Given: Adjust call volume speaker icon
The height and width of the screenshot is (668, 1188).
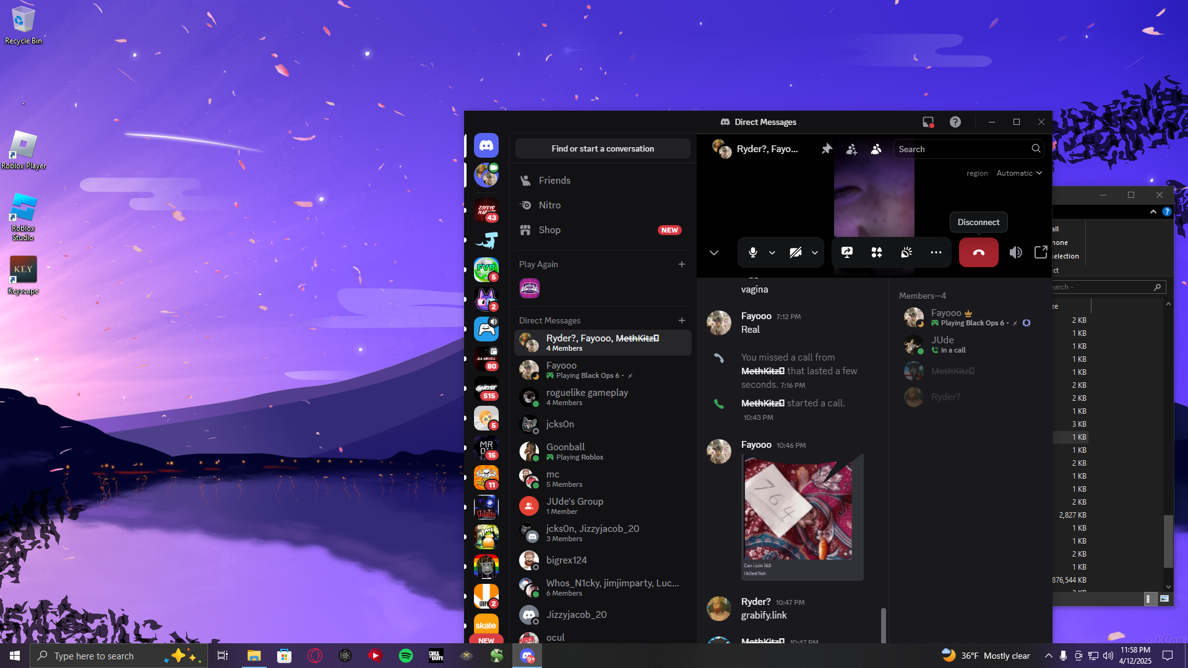Looking at the screenshot, I should (1015, 252).
